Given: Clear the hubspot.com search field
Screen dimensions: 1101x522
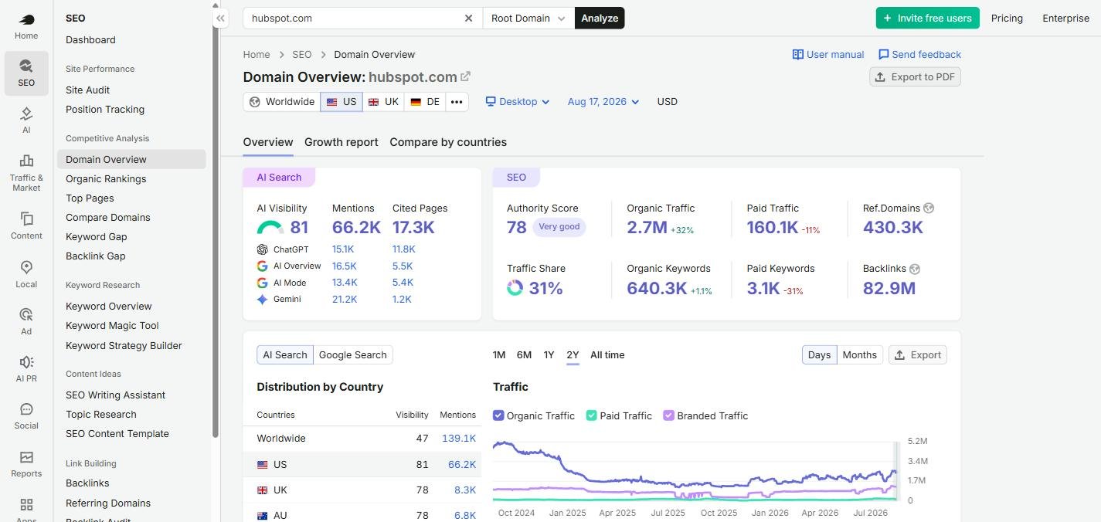Looking at the screenshot, I should [468, 18].
